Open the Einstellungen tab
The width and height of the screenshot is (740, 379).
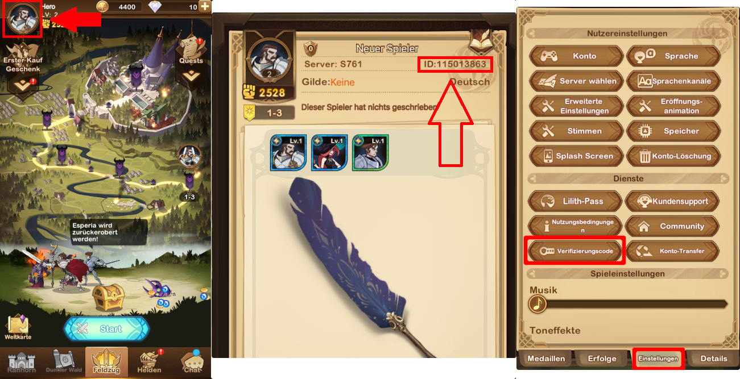click(x=658, y=359)
